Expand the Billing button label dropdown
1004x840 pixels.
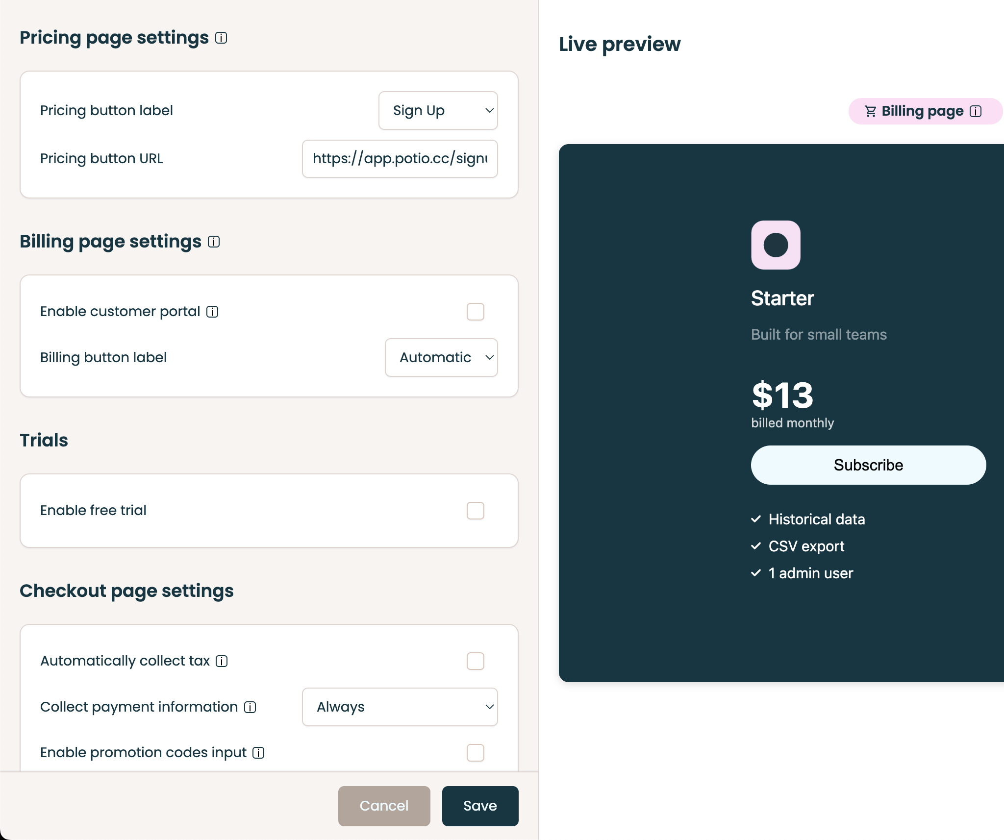click(441, 358)
